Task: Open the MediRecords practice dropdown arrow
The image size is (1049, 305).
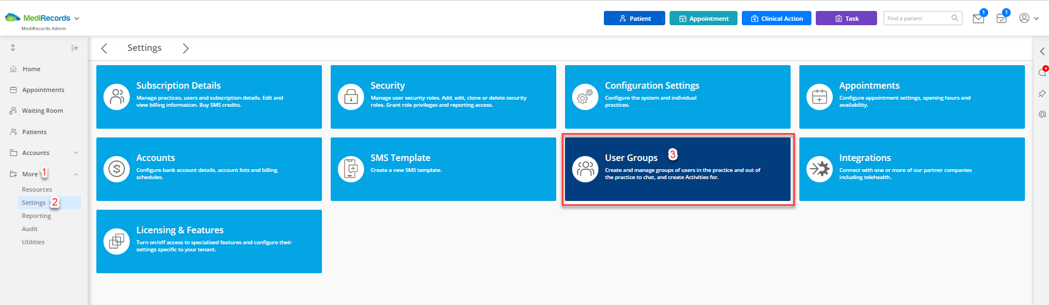Action: point(77,19)
